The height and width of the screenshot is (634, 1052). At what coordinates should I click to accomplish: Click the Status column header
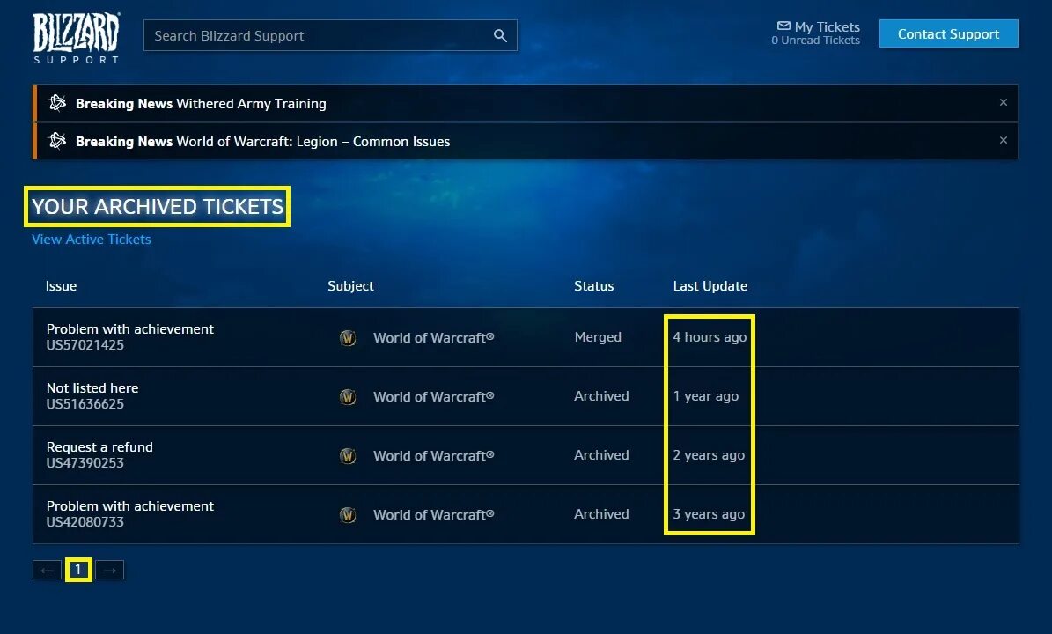click(x=593, y=286)
